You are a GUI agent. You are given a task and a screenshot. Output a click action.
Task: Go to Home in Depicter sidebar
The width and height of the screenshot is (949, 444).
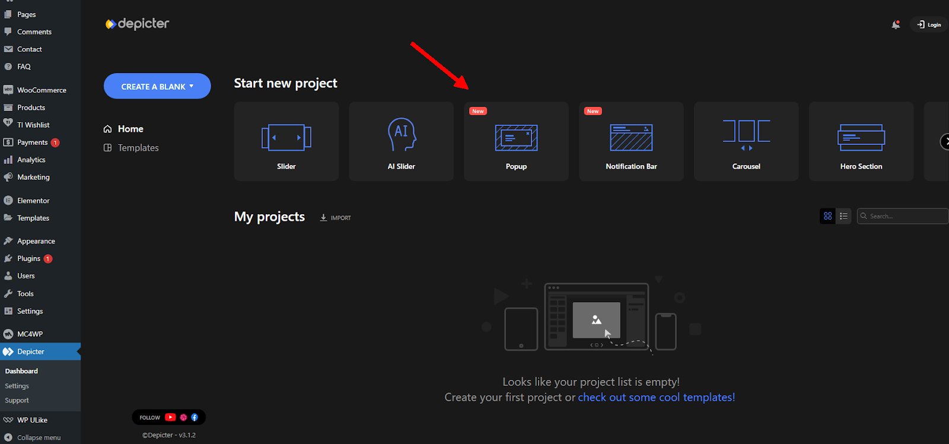123,129
